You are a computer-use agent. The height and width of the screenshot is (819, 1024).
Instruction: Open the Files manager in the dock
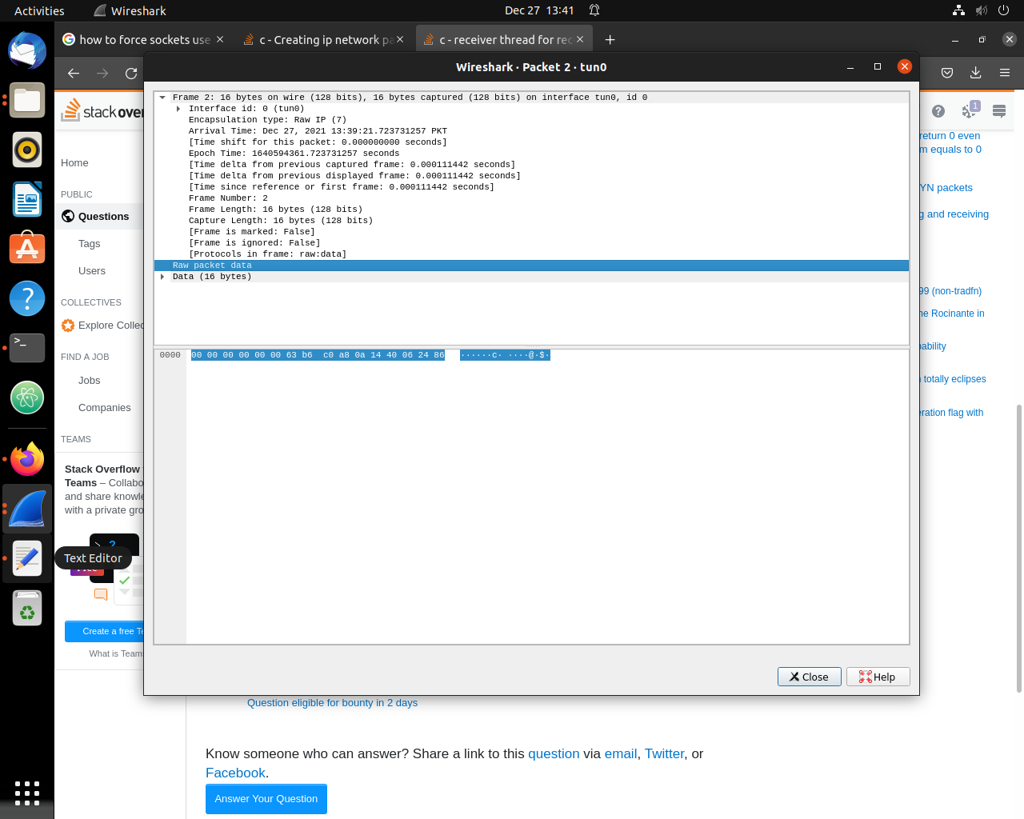click(27, 100)
